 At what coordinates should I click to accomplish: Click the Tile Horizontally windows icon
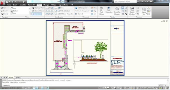click(138, 8)
